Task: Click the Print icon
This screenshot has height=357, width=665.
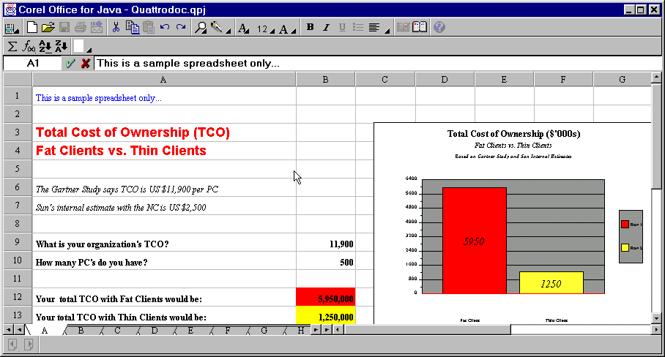Action: [80, 28]
